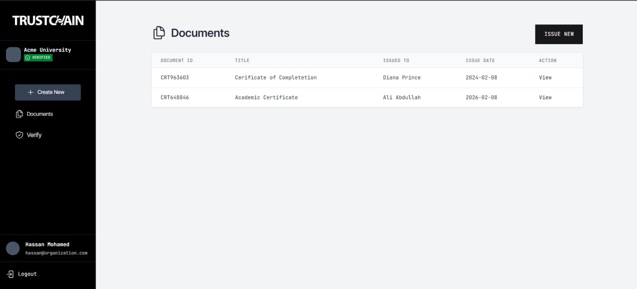Click the Logout label
This screenshot has height=289, width=637.
27,274
